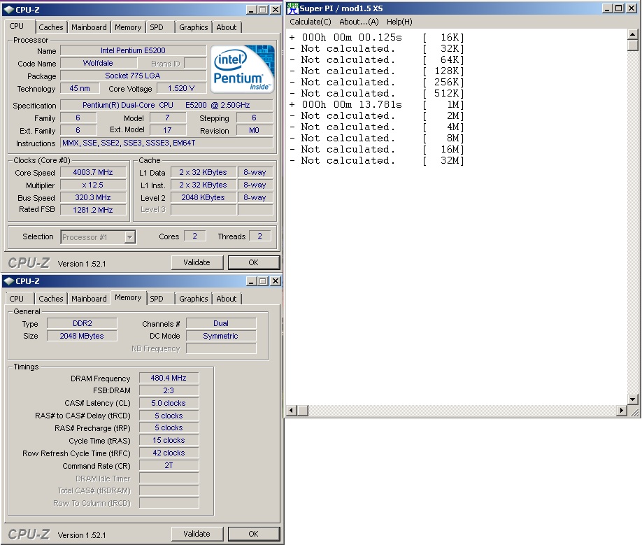Image resolution: width=642 pixels, height=545 pixels.
Task: Switch to Mainboard tab in bottom CPU-Z window
Action: pyautogui.click(x=89, y=299)
